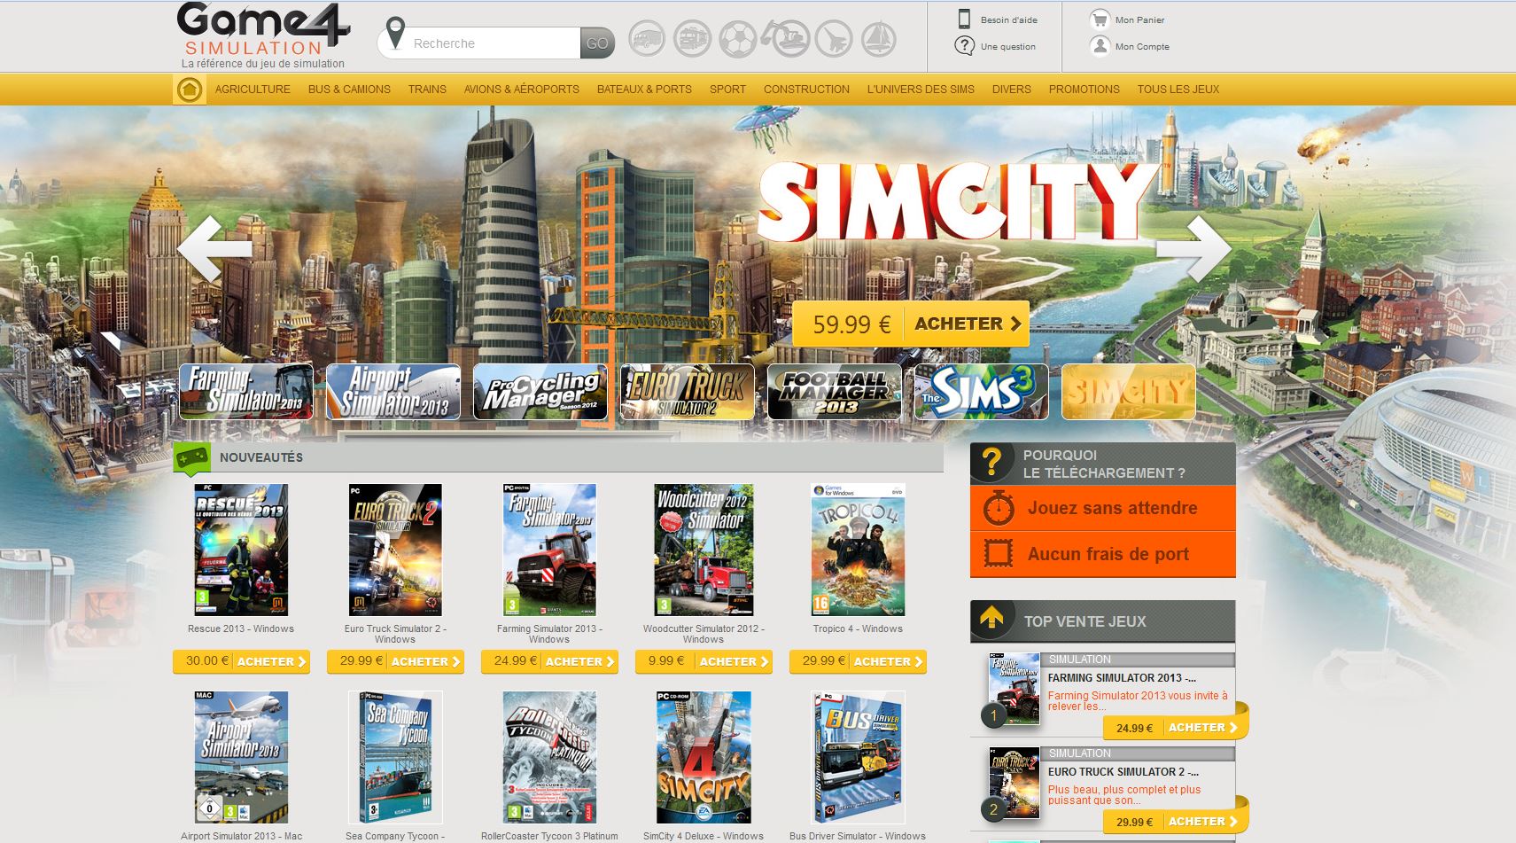Open SimCity 4 Deluxe box cover
1516x843 pixels.
pos(704,758)
